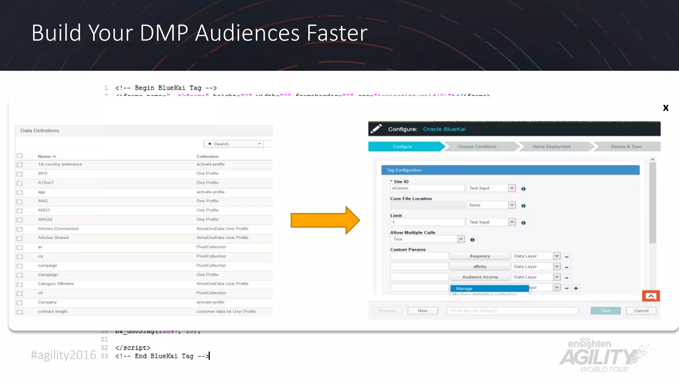Click the Previous button

pos(387,311)
